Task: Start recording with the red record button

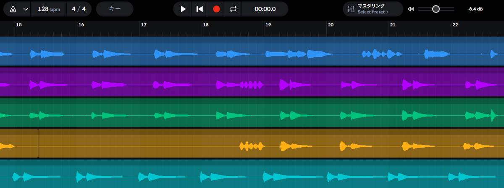Action: [216, 9]
